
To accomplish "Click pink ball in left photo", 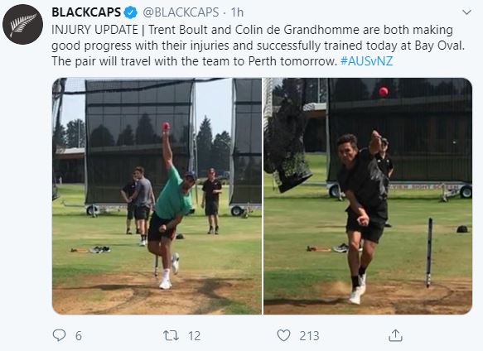I will click(166, 126).
